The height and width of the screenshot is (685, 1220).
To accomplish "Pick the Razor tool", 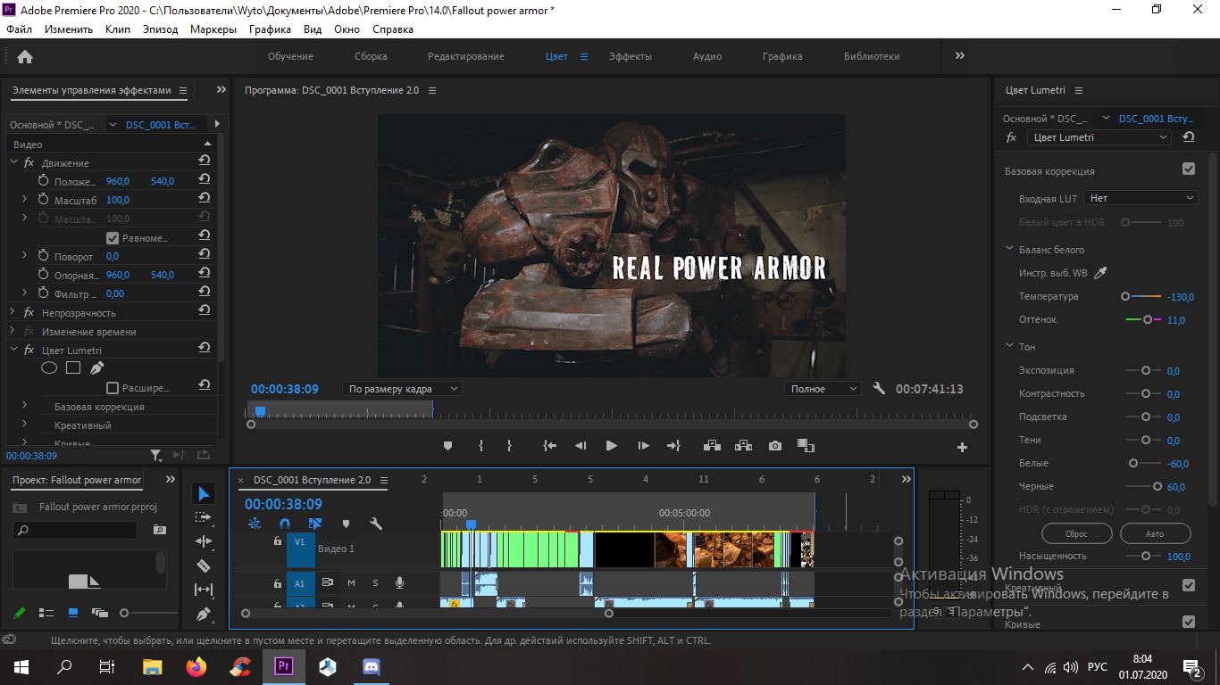I will 204,565.
